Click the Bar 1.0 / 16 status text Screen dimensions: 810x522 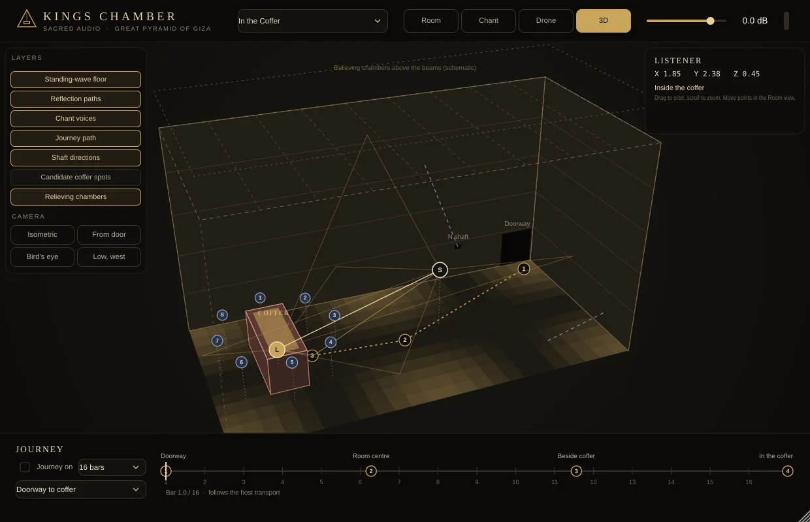[182, 493]
